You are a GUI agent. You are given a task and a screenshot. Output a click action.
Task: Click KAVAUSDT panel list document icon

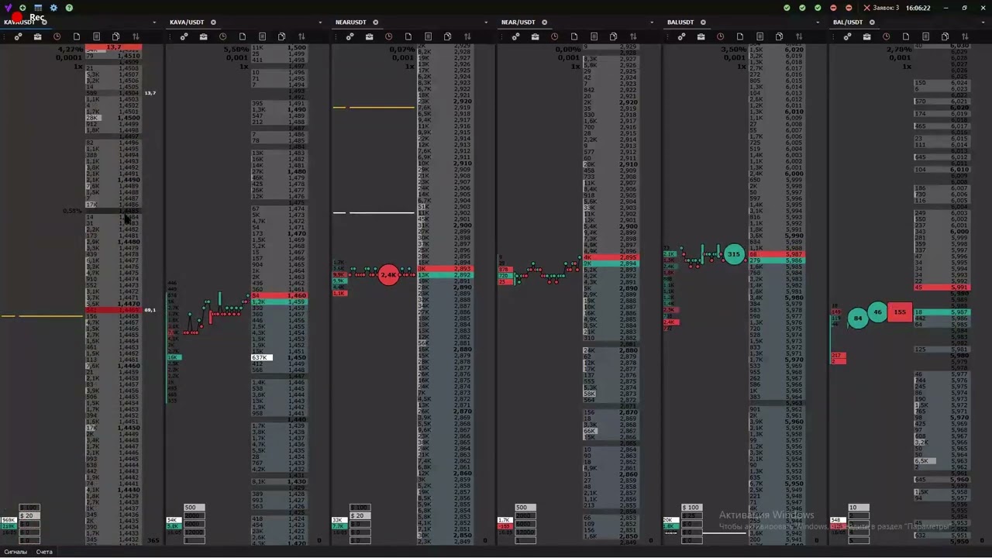pyautogui.click(x=96, y=36)
